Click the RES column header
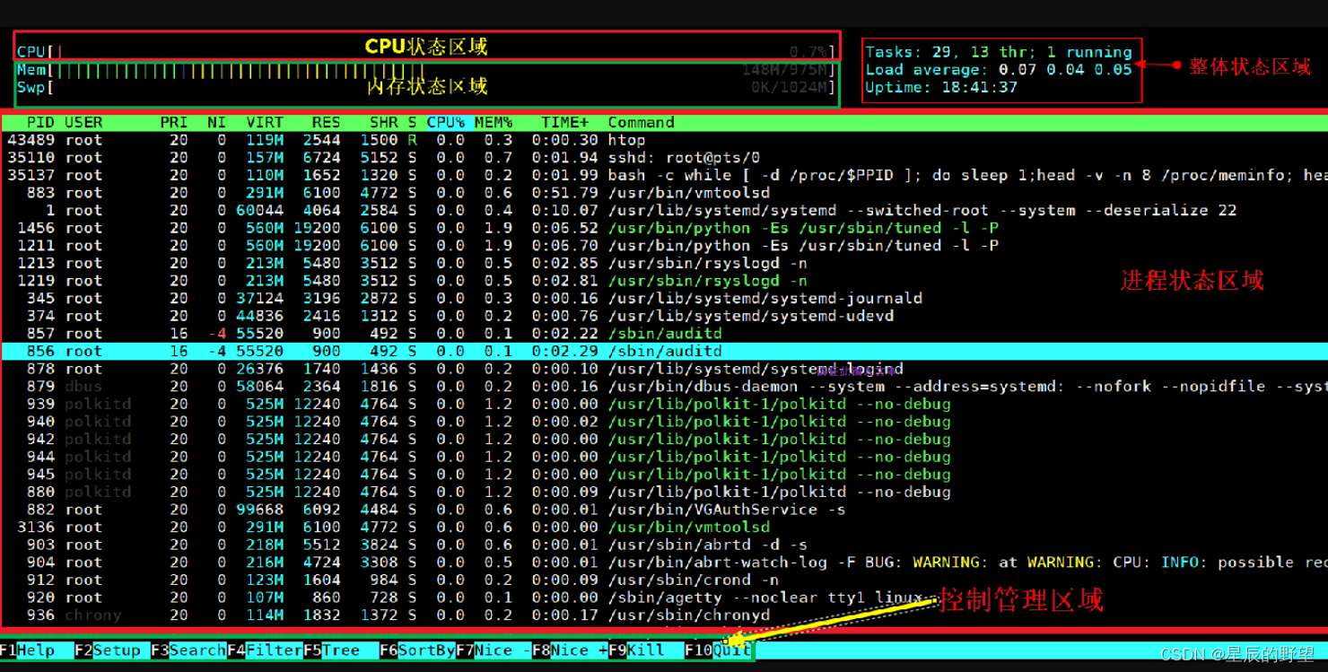1328x672 pixels. coord(326,123)
